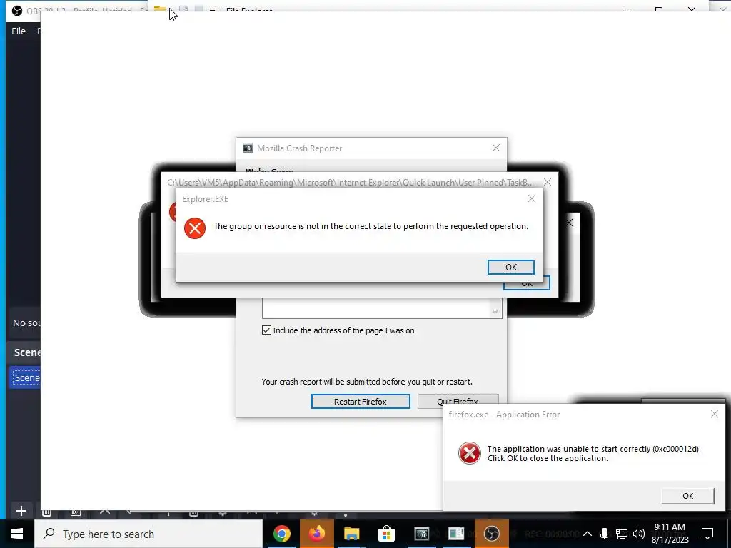Click the Mozilla Crash Reporter title icon
This screenshot has width=731, height=548.
point(248,148)
